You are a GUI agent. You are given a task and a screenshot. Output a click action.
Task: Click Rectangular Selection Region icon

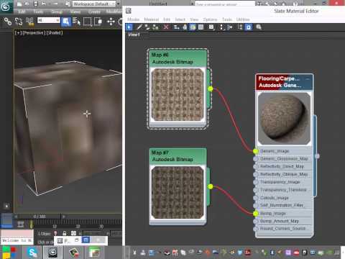coord(88,22)
